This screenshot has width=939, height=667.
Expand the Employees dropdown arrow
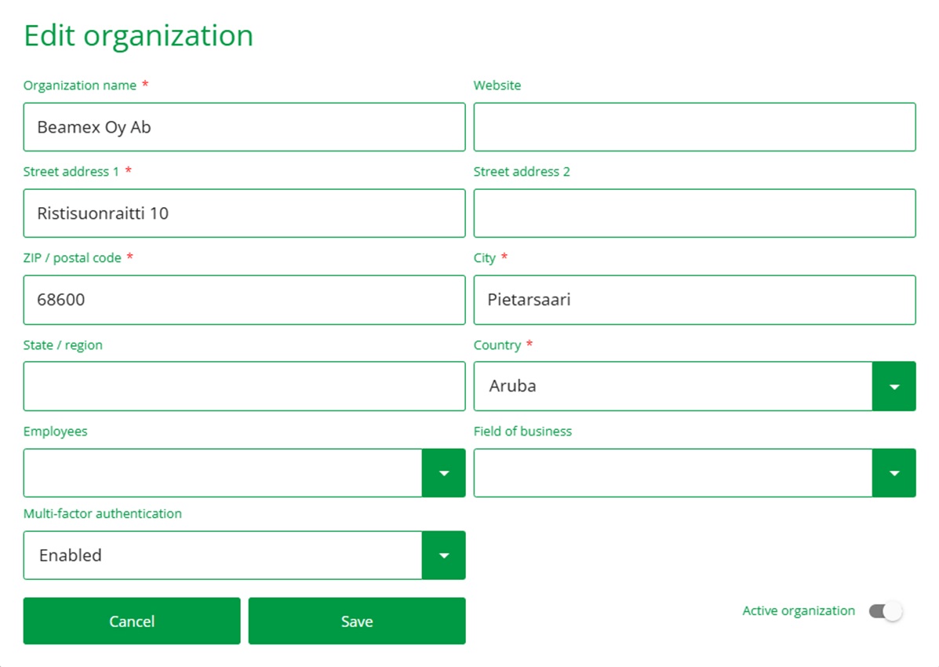point(444,473)
